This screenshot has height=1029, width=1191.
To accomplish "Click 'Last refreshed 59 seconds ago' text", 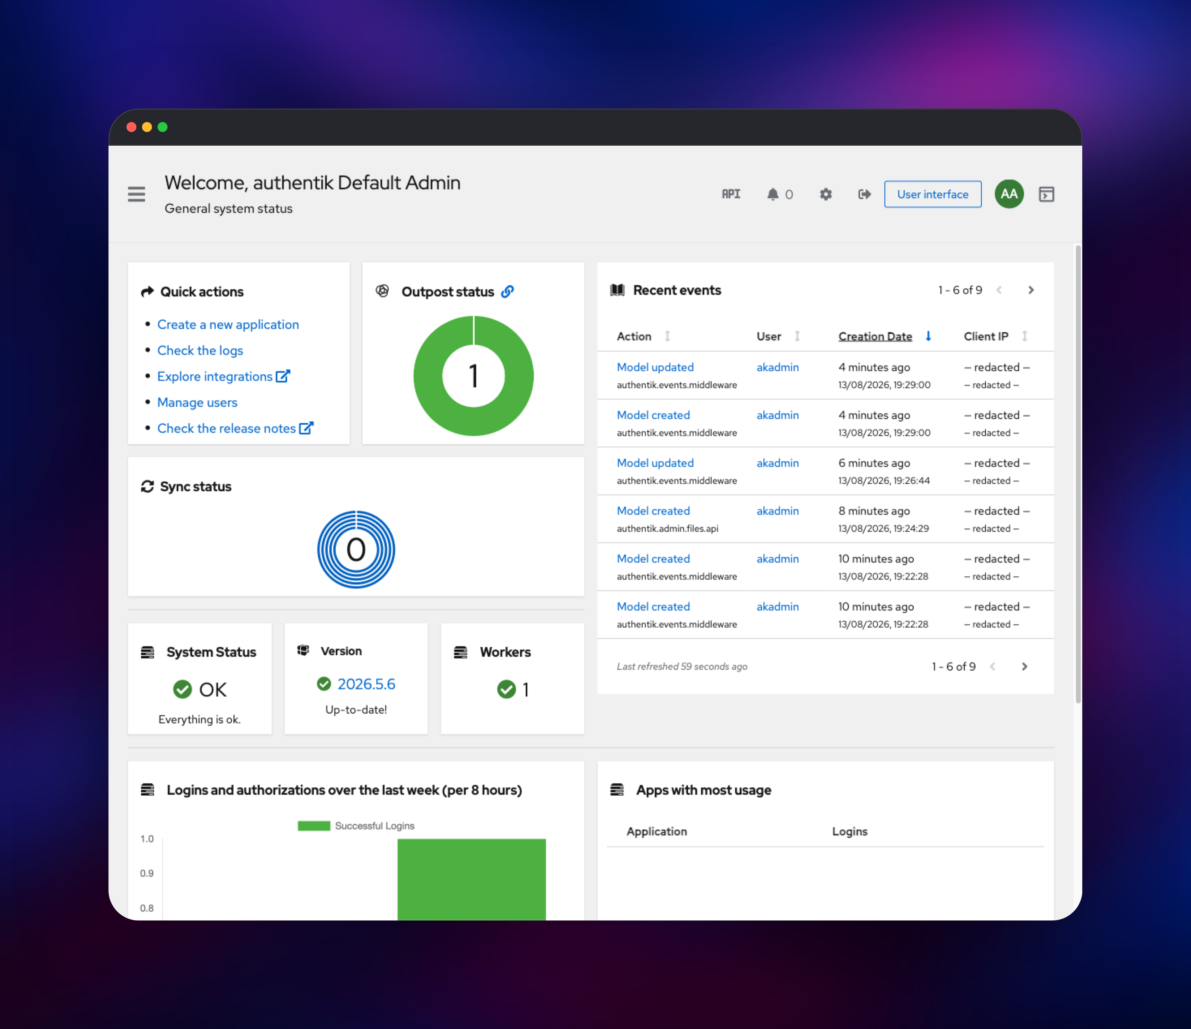I will (682, 666).
